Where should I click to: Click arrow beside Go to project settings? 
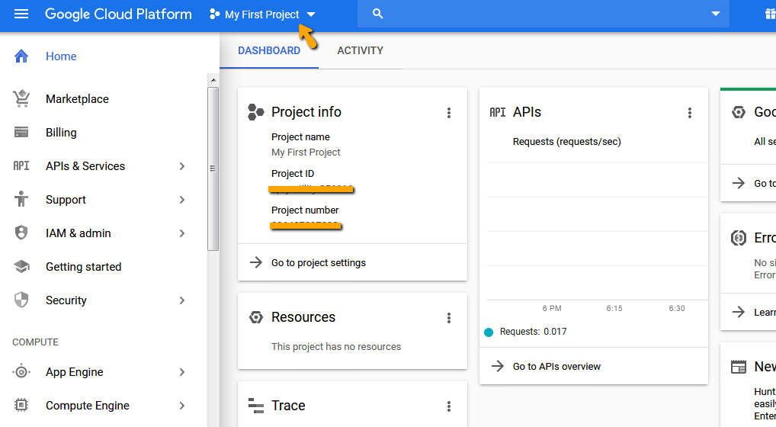click(256, 262)
